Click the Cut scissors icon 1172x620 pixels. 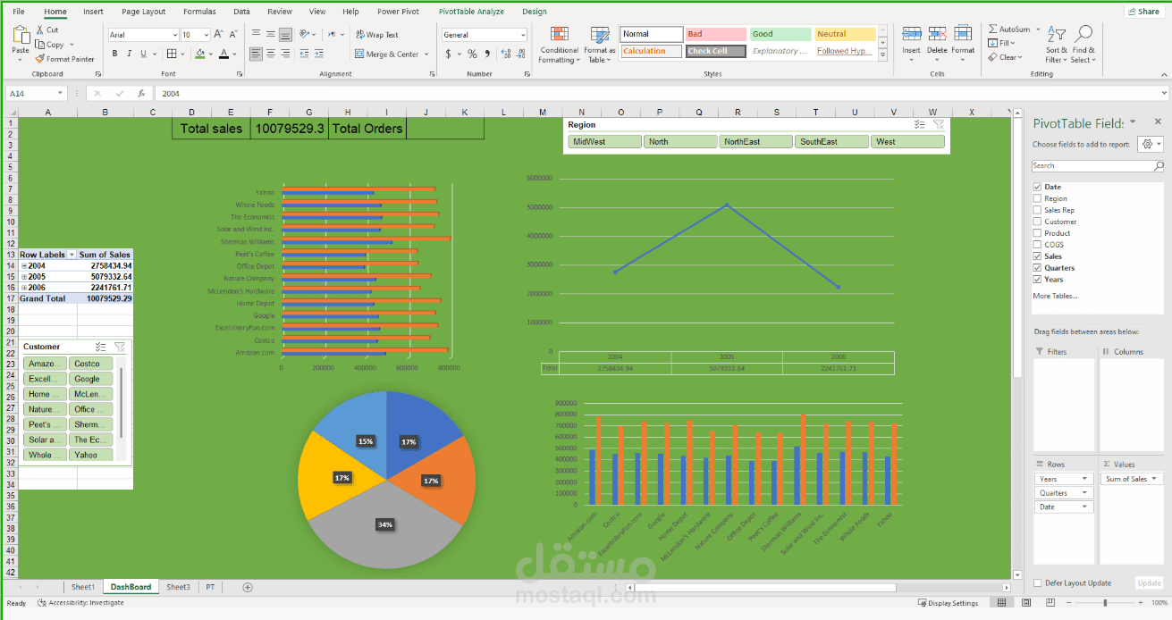tap(40, 30)
